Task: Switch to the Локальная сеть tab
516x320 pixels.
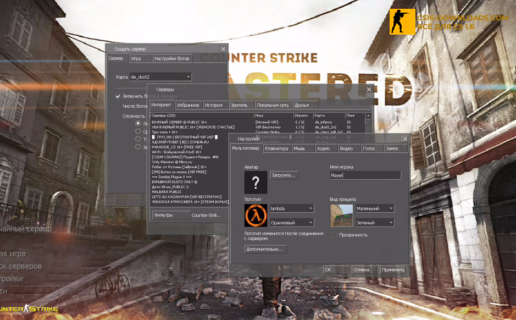Action: point(273,105)
